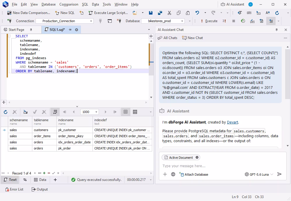The width and height of the screenshot is (291, 201).
Task: Click the add view plus icon
Action: click(x=55, y=180)
